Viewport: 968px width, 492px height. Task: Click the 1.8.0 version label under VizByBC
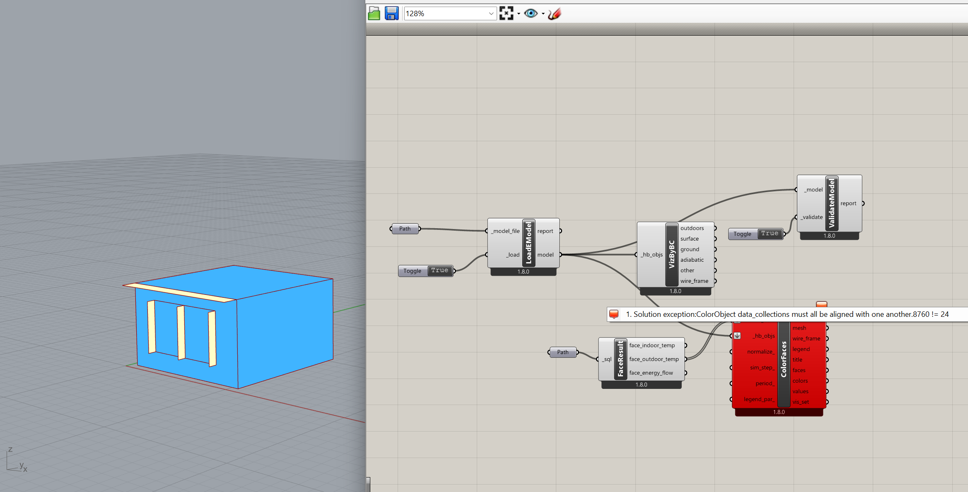point(675,291)
